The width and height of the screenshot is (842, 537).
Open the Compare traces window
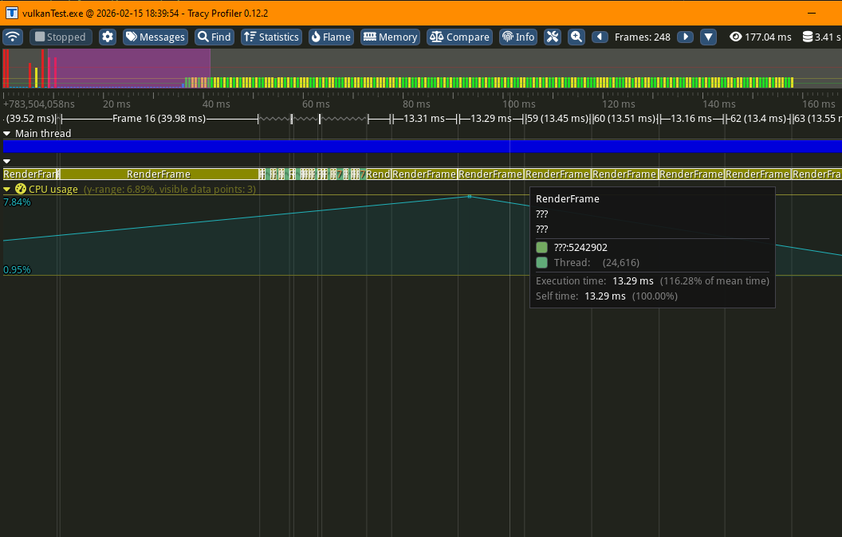[459, 37]
